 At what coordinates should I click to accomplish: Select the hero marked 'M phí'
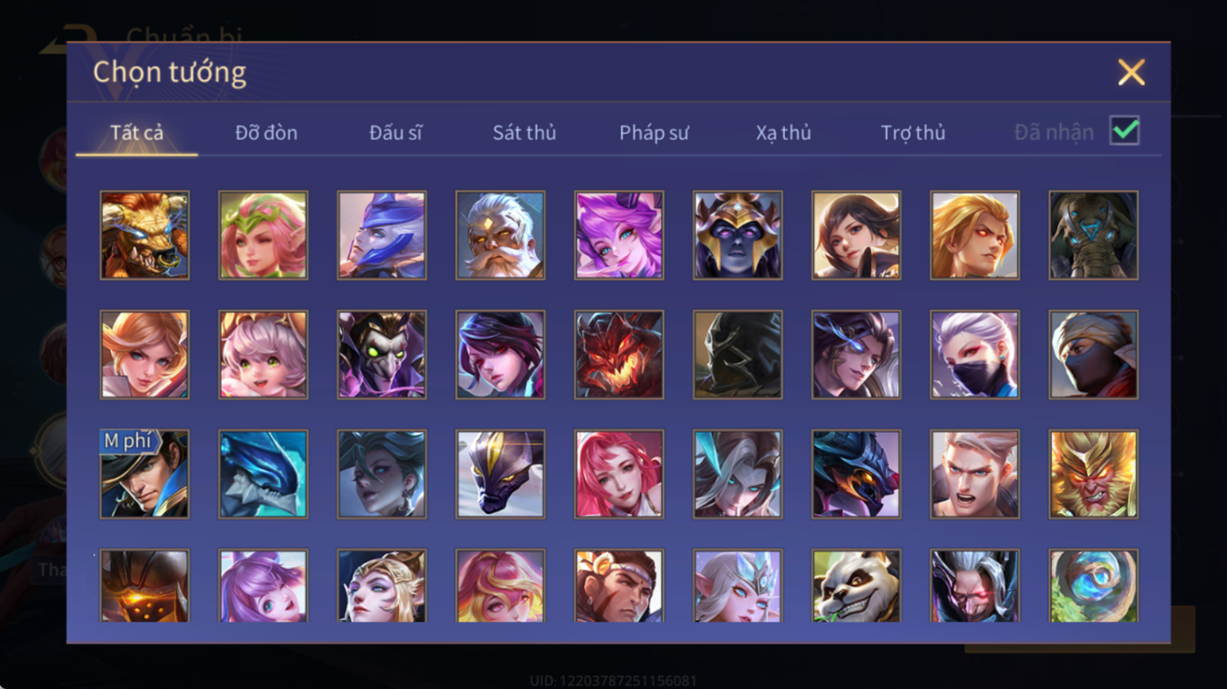[145, 474]
